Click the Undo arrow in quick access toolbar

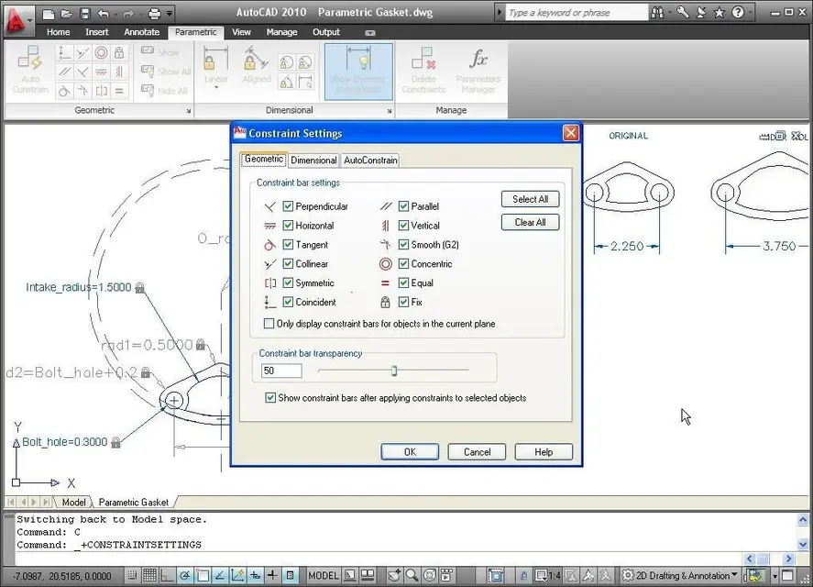(x=104, y=14)
